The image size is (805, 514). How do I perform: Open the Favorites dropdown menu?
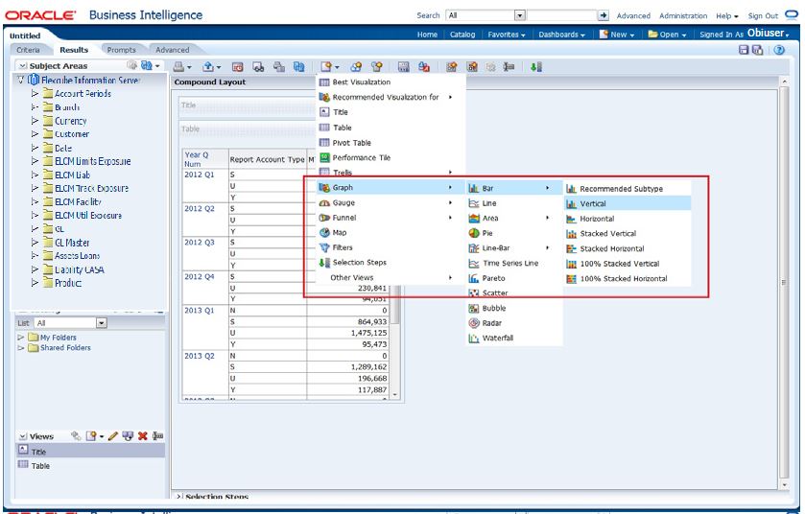507,35
